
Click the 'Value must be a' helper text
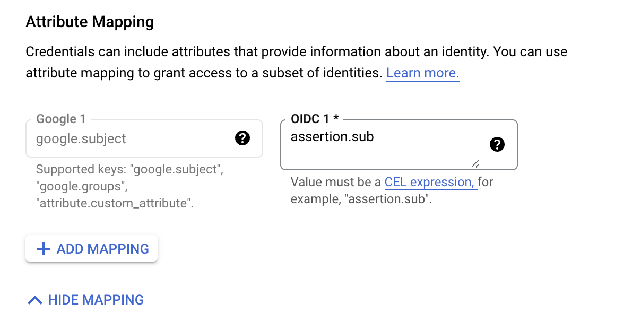point(336,182)
